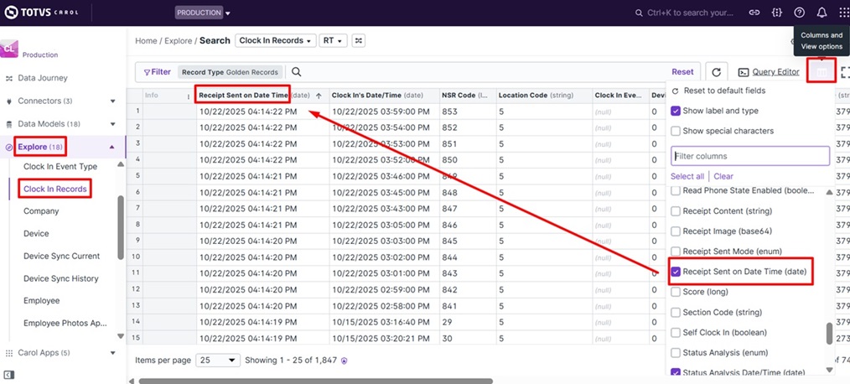The height and width of the screenshot is (384, 850).
Task: Click the magnifier search icon in filter bar
Action: (x=297, y=71)
